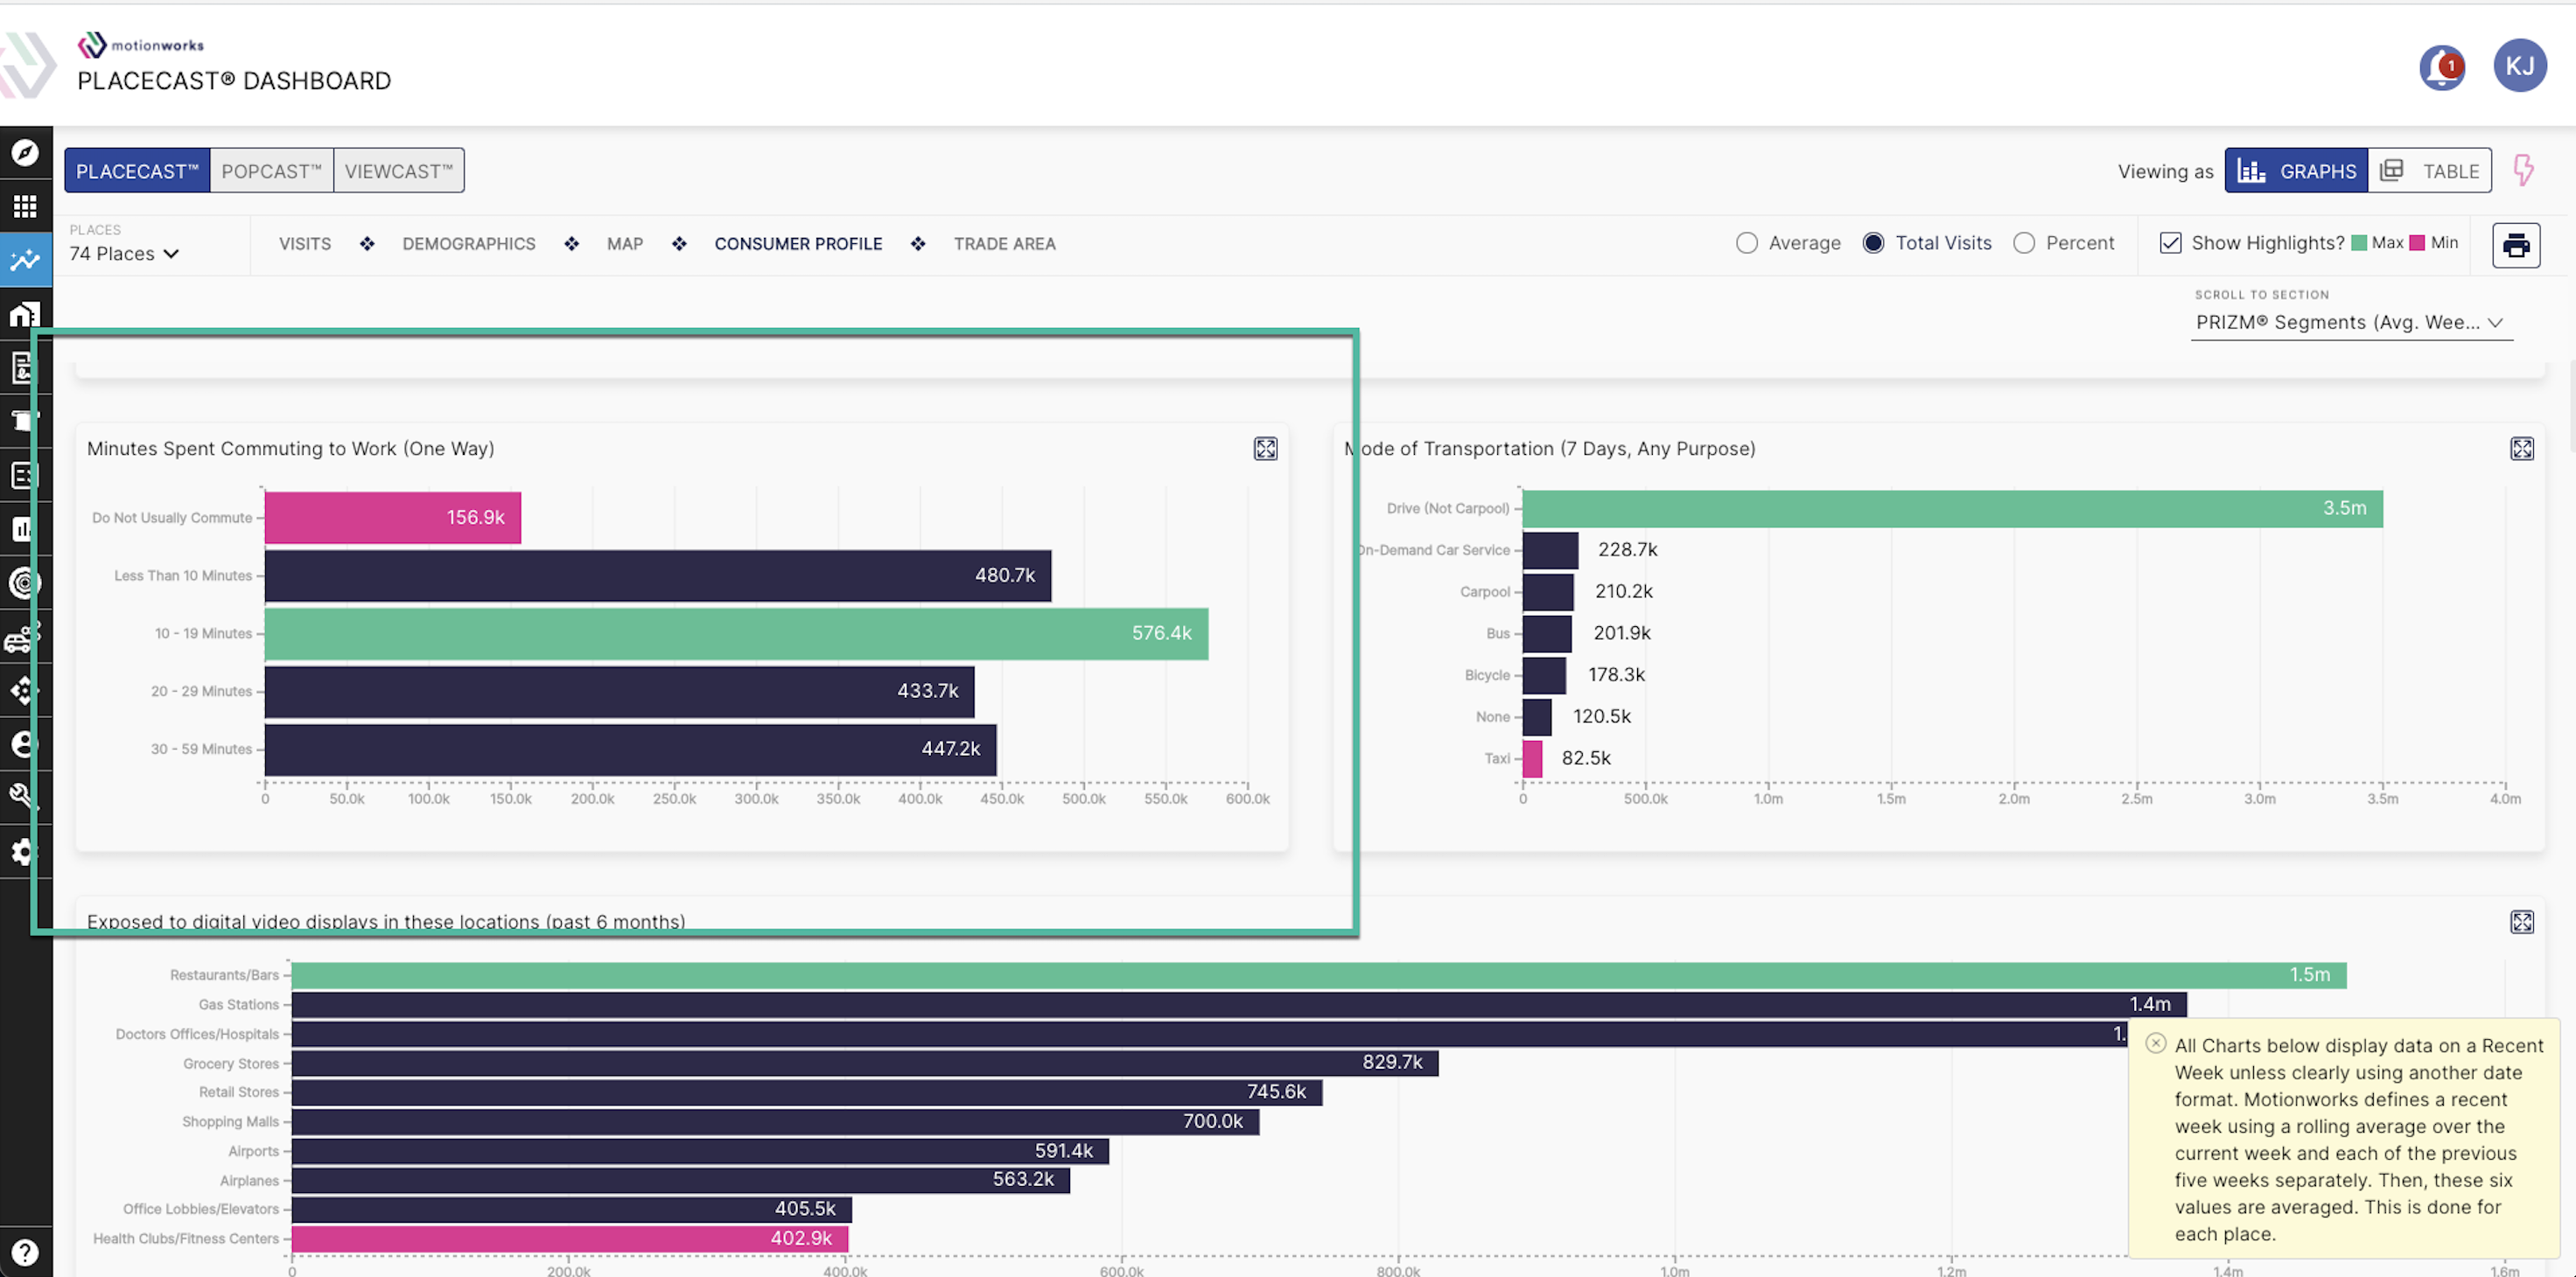Expand the Mode of Transportation chart fullscreen
The image size is (2576, 1277).
(x=2521, y=449)
